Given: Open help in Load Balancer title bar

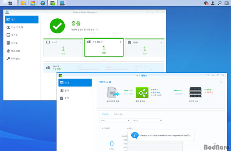Looking at the screenshot, I should [x=208, y=75].
